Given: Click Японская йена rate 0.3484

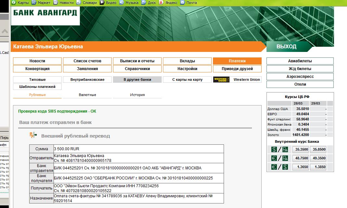Looking at the screenshot, I should click(x=304, y=124).
